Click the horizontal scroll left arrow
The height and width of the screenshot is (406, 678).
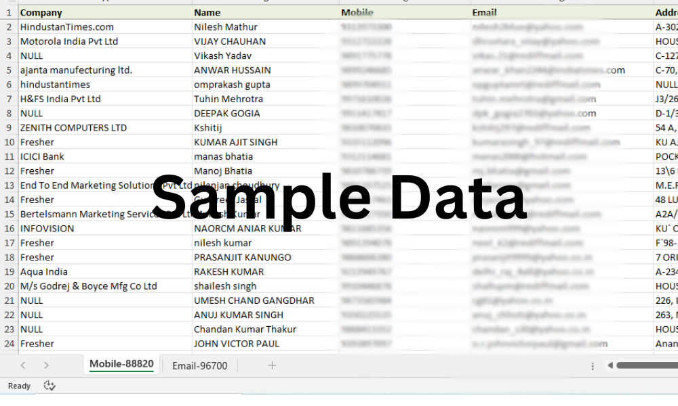[610, 365]
